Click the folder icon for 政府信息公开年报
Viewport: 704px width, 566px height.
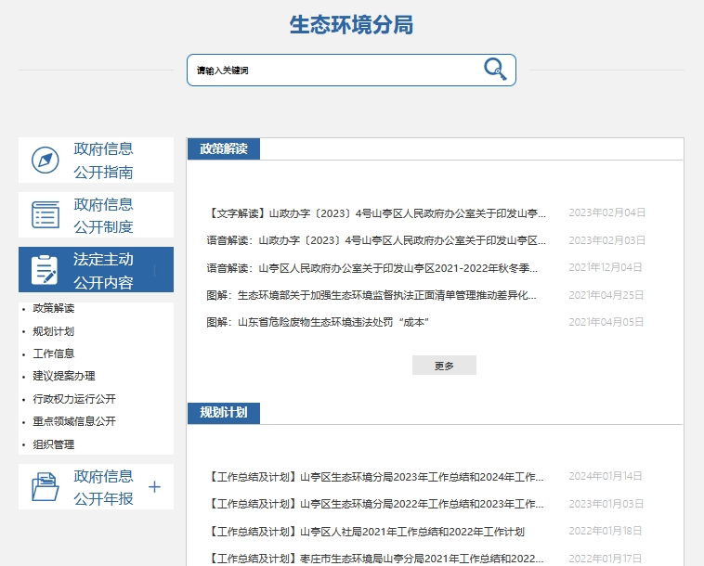[x=45, y=486]
